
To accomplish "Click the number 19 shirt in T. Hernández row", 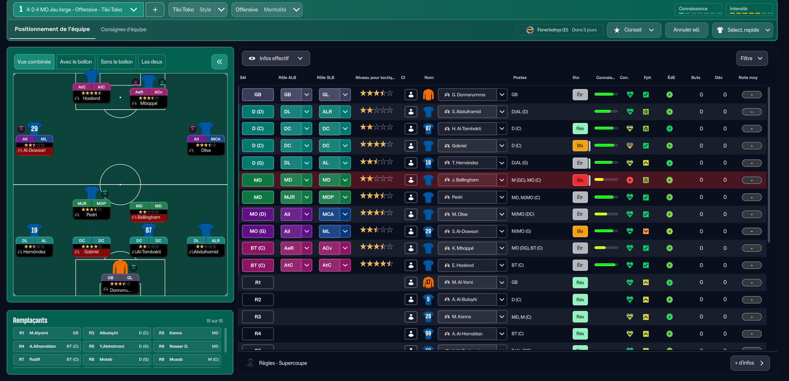I will [428, 163].
